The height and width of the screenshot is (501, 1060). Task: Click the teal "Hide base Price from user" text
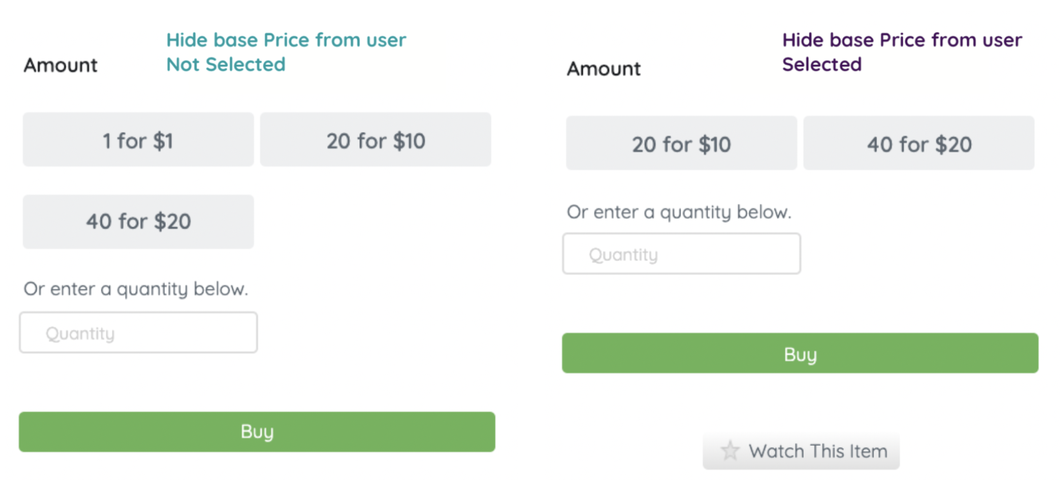coord(286,40)
